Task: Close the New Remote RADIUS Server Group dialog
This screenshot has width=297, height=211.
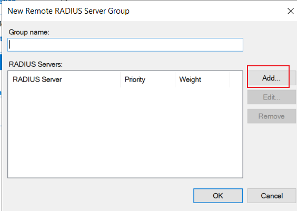Action: pyautogui.click(x=290, y=11)
